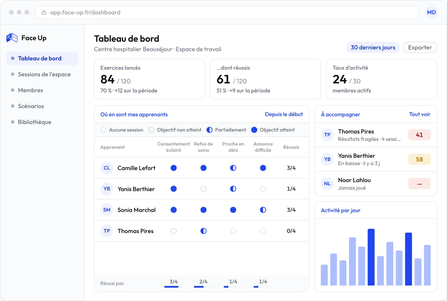Click Camille Lefort's 3/4 Réussis value
This screenshot has width=447, height=301.
point(291,168)
